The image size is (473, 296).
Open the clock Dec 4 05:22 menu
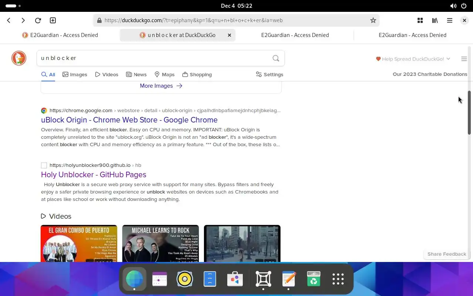pos(236,6)
